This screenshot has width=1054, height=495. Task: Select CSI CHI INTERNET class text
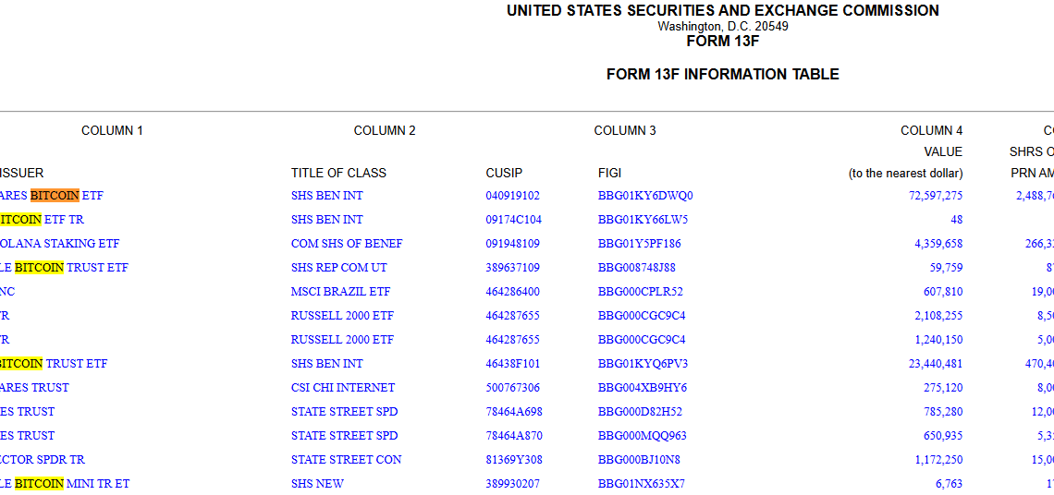(342, 388)
